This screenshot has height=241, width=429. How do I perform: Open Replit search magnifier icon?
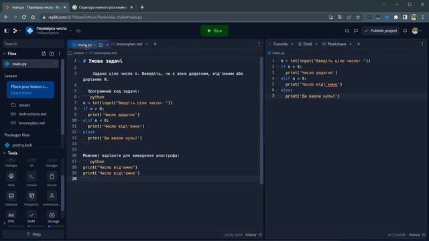[x=347, y=31]
